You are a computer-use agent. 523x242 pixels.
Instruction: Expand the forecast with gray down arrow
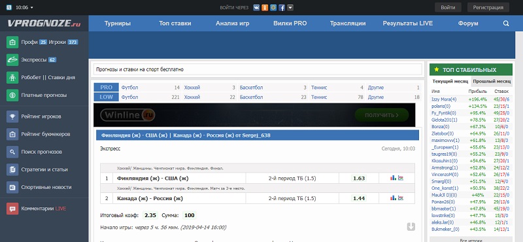[x=411, y=227]
